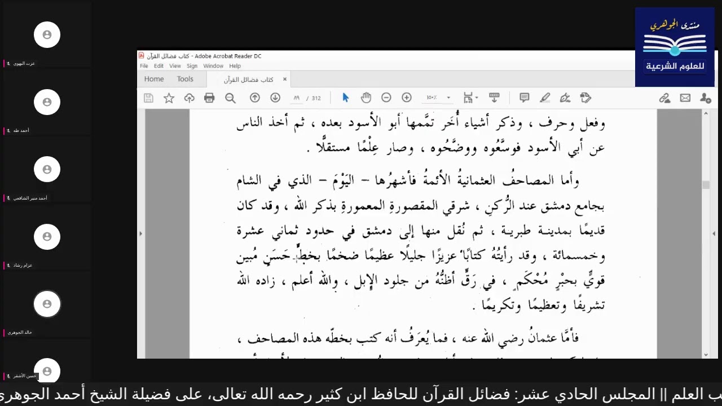Close the كتاب فضائل القرآن document tab

285,80
